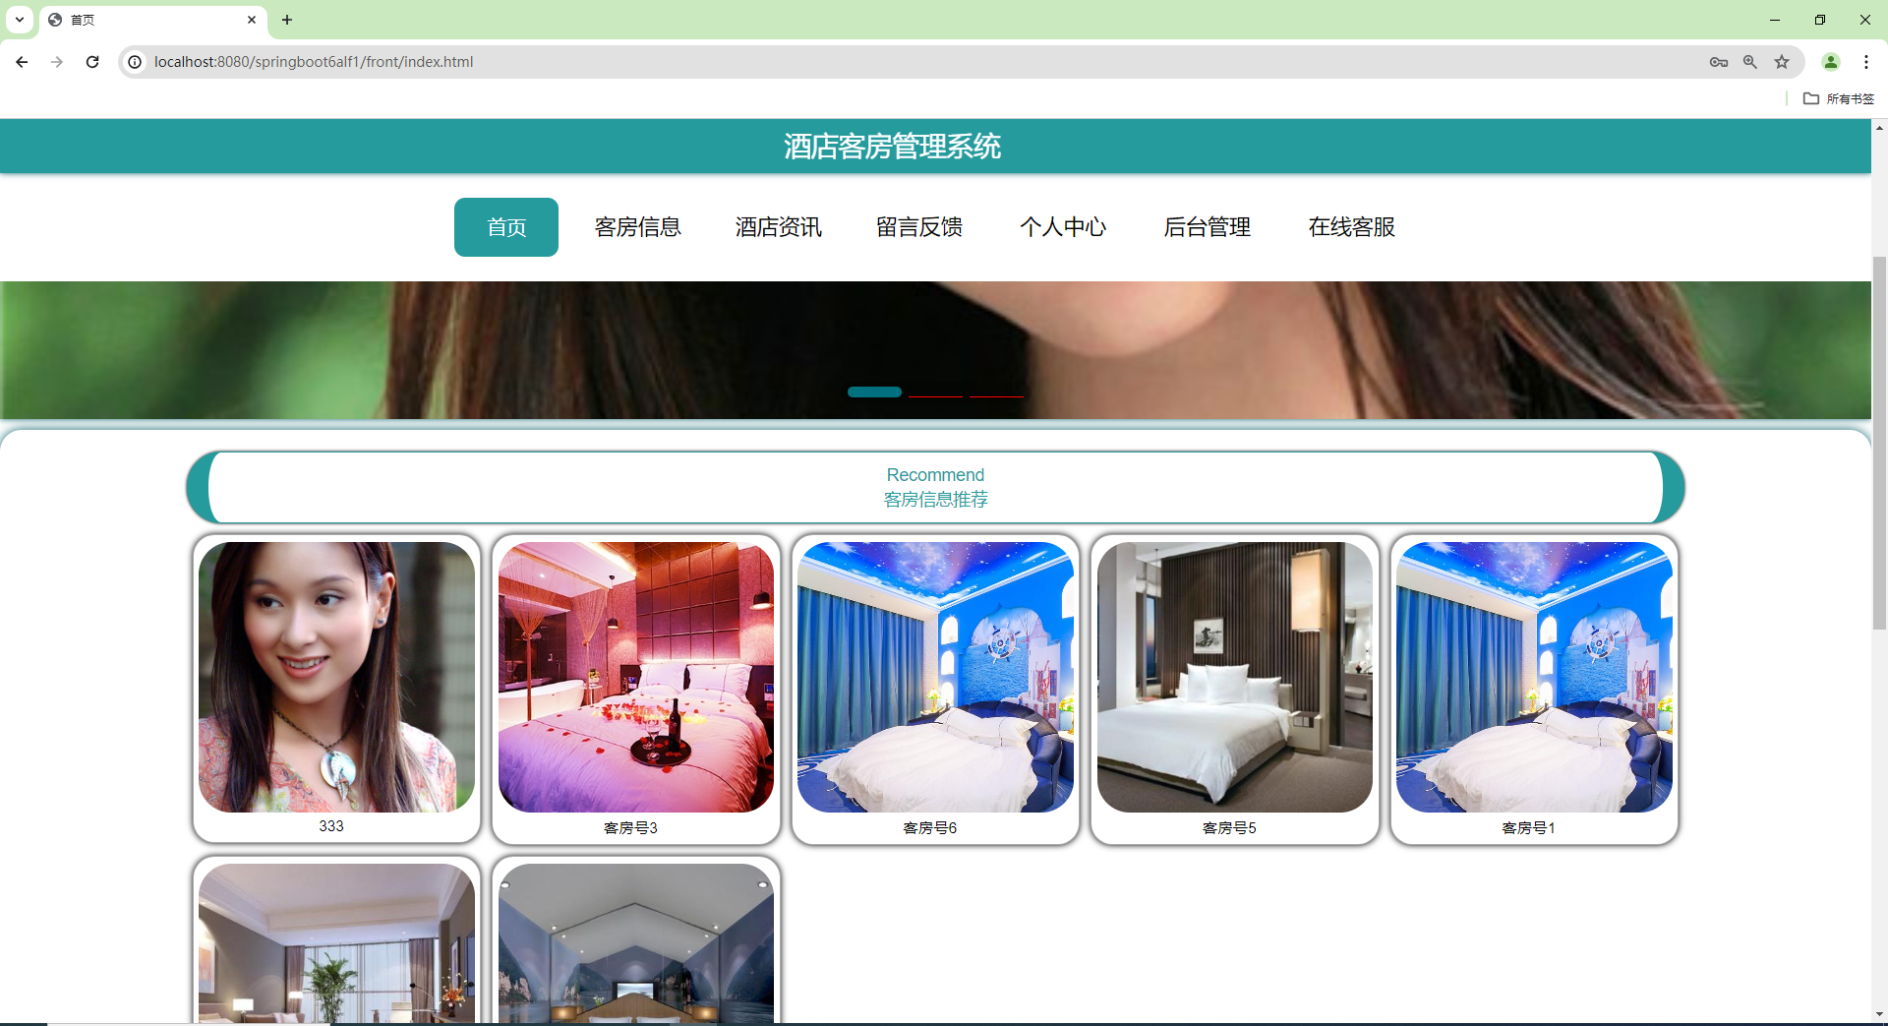This screenshot has width=1888, height=1026.
Task: Open the Chrome three-dot menu
Action: coord(1866,61)
